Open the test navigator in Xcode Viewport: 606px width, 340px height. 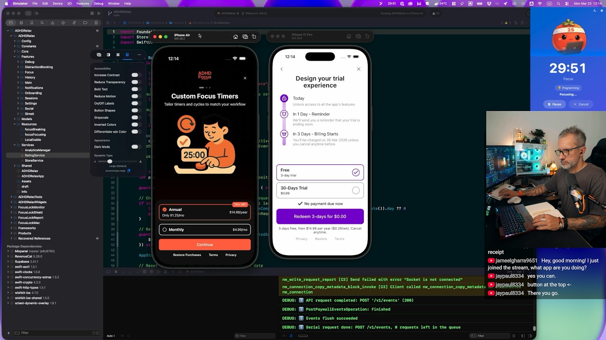pyautogui.click(x=63, y=23)
